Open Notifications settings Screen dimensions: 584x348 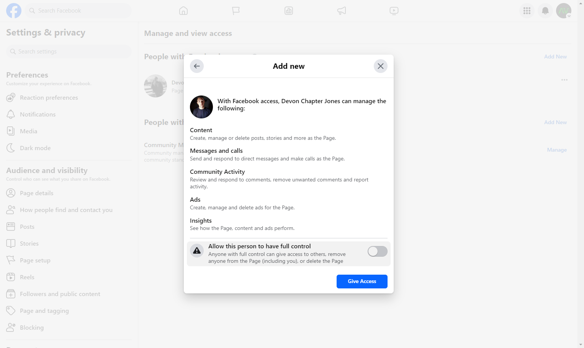coord(69,115)
